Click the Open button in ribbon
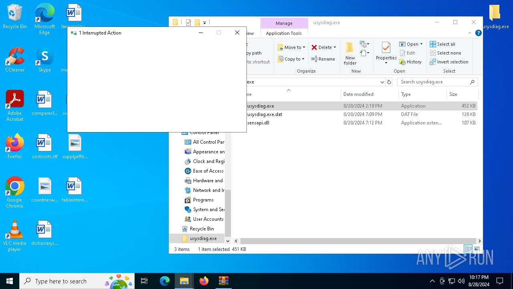 (x=409, y=44)
